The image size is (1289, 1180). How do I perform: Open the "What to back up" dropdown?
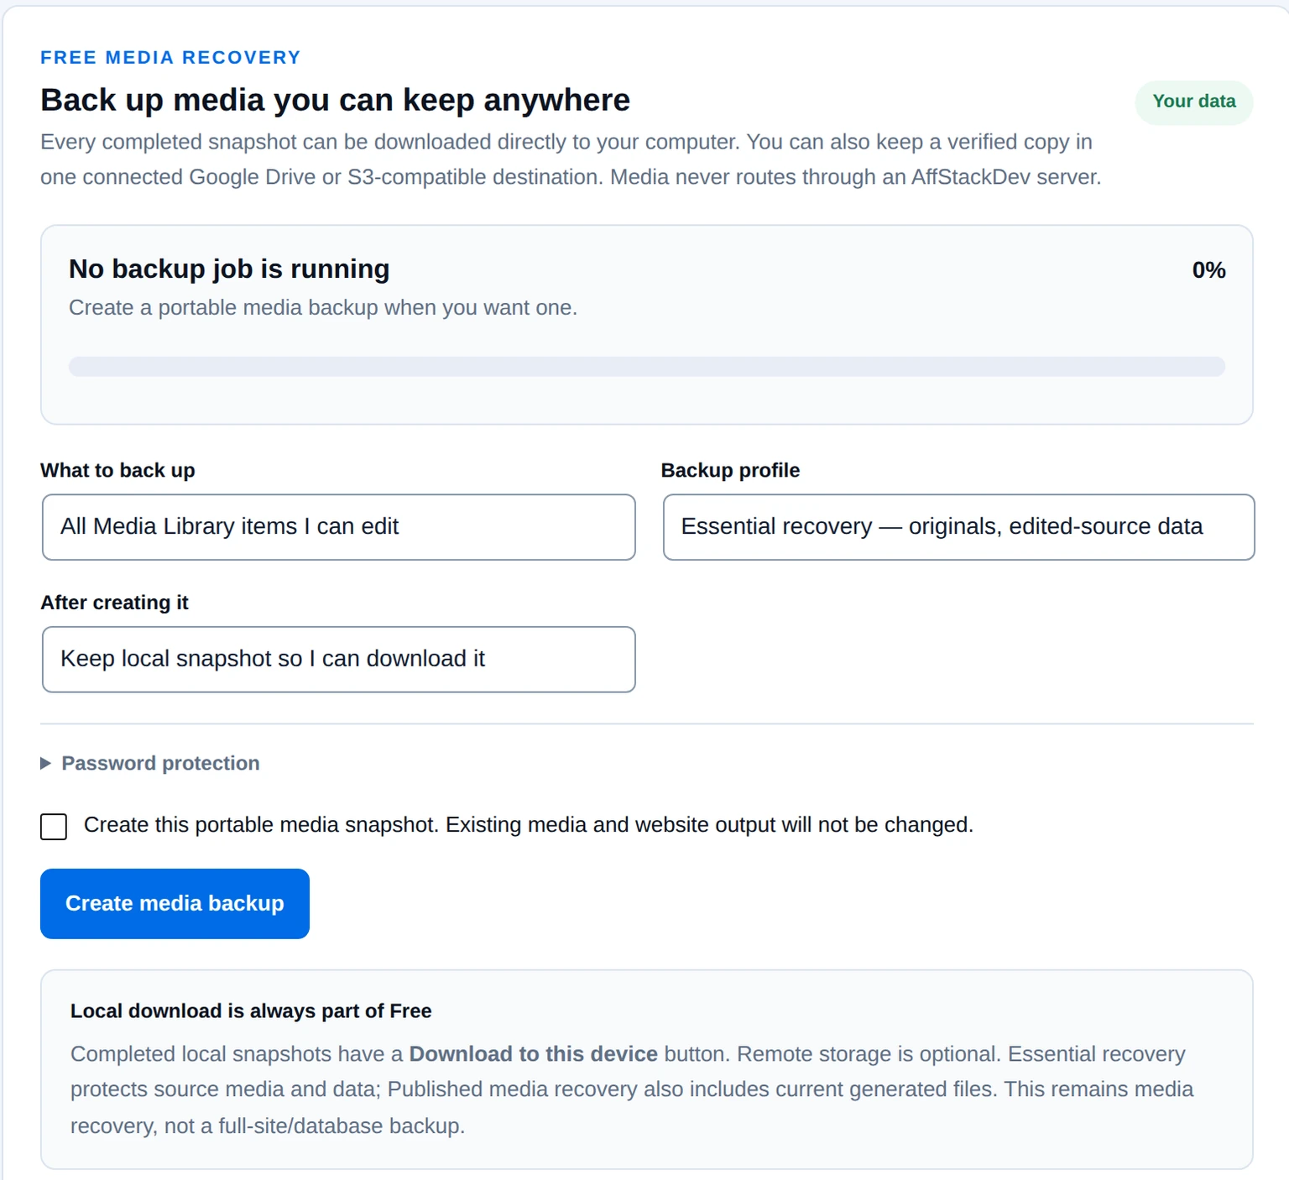(339, 527)
